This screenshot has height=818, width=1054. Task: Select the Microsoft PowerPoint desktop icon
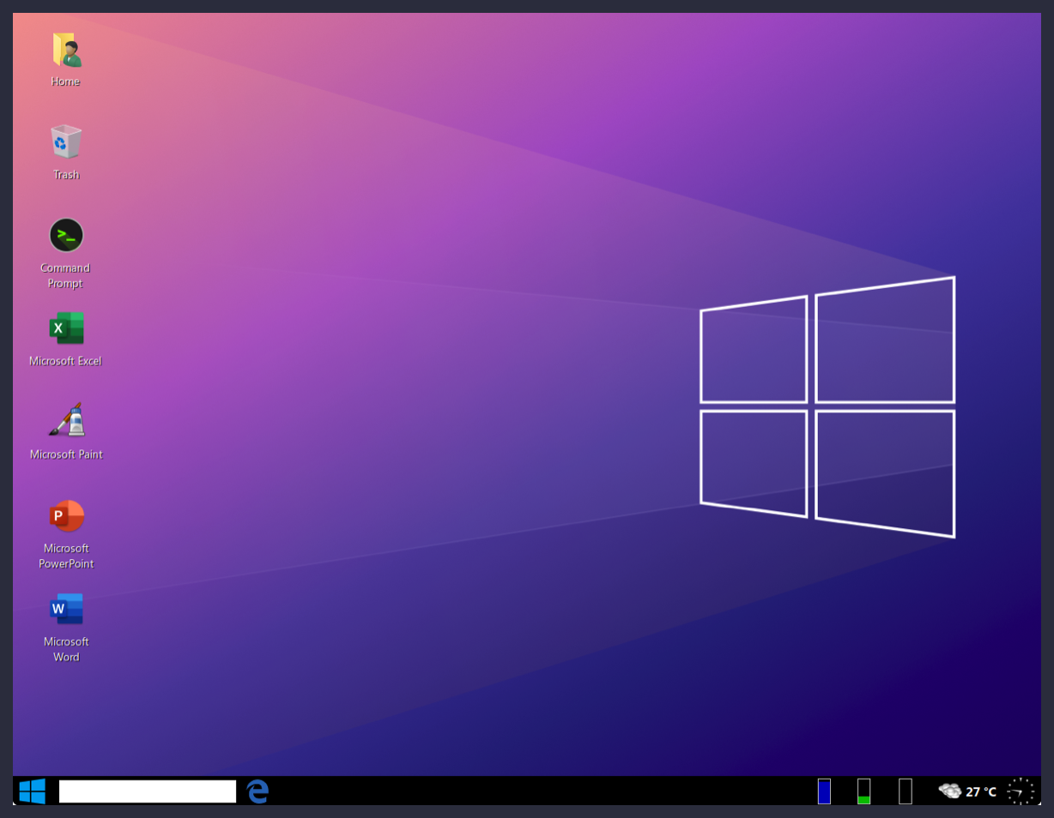[66, 515]
